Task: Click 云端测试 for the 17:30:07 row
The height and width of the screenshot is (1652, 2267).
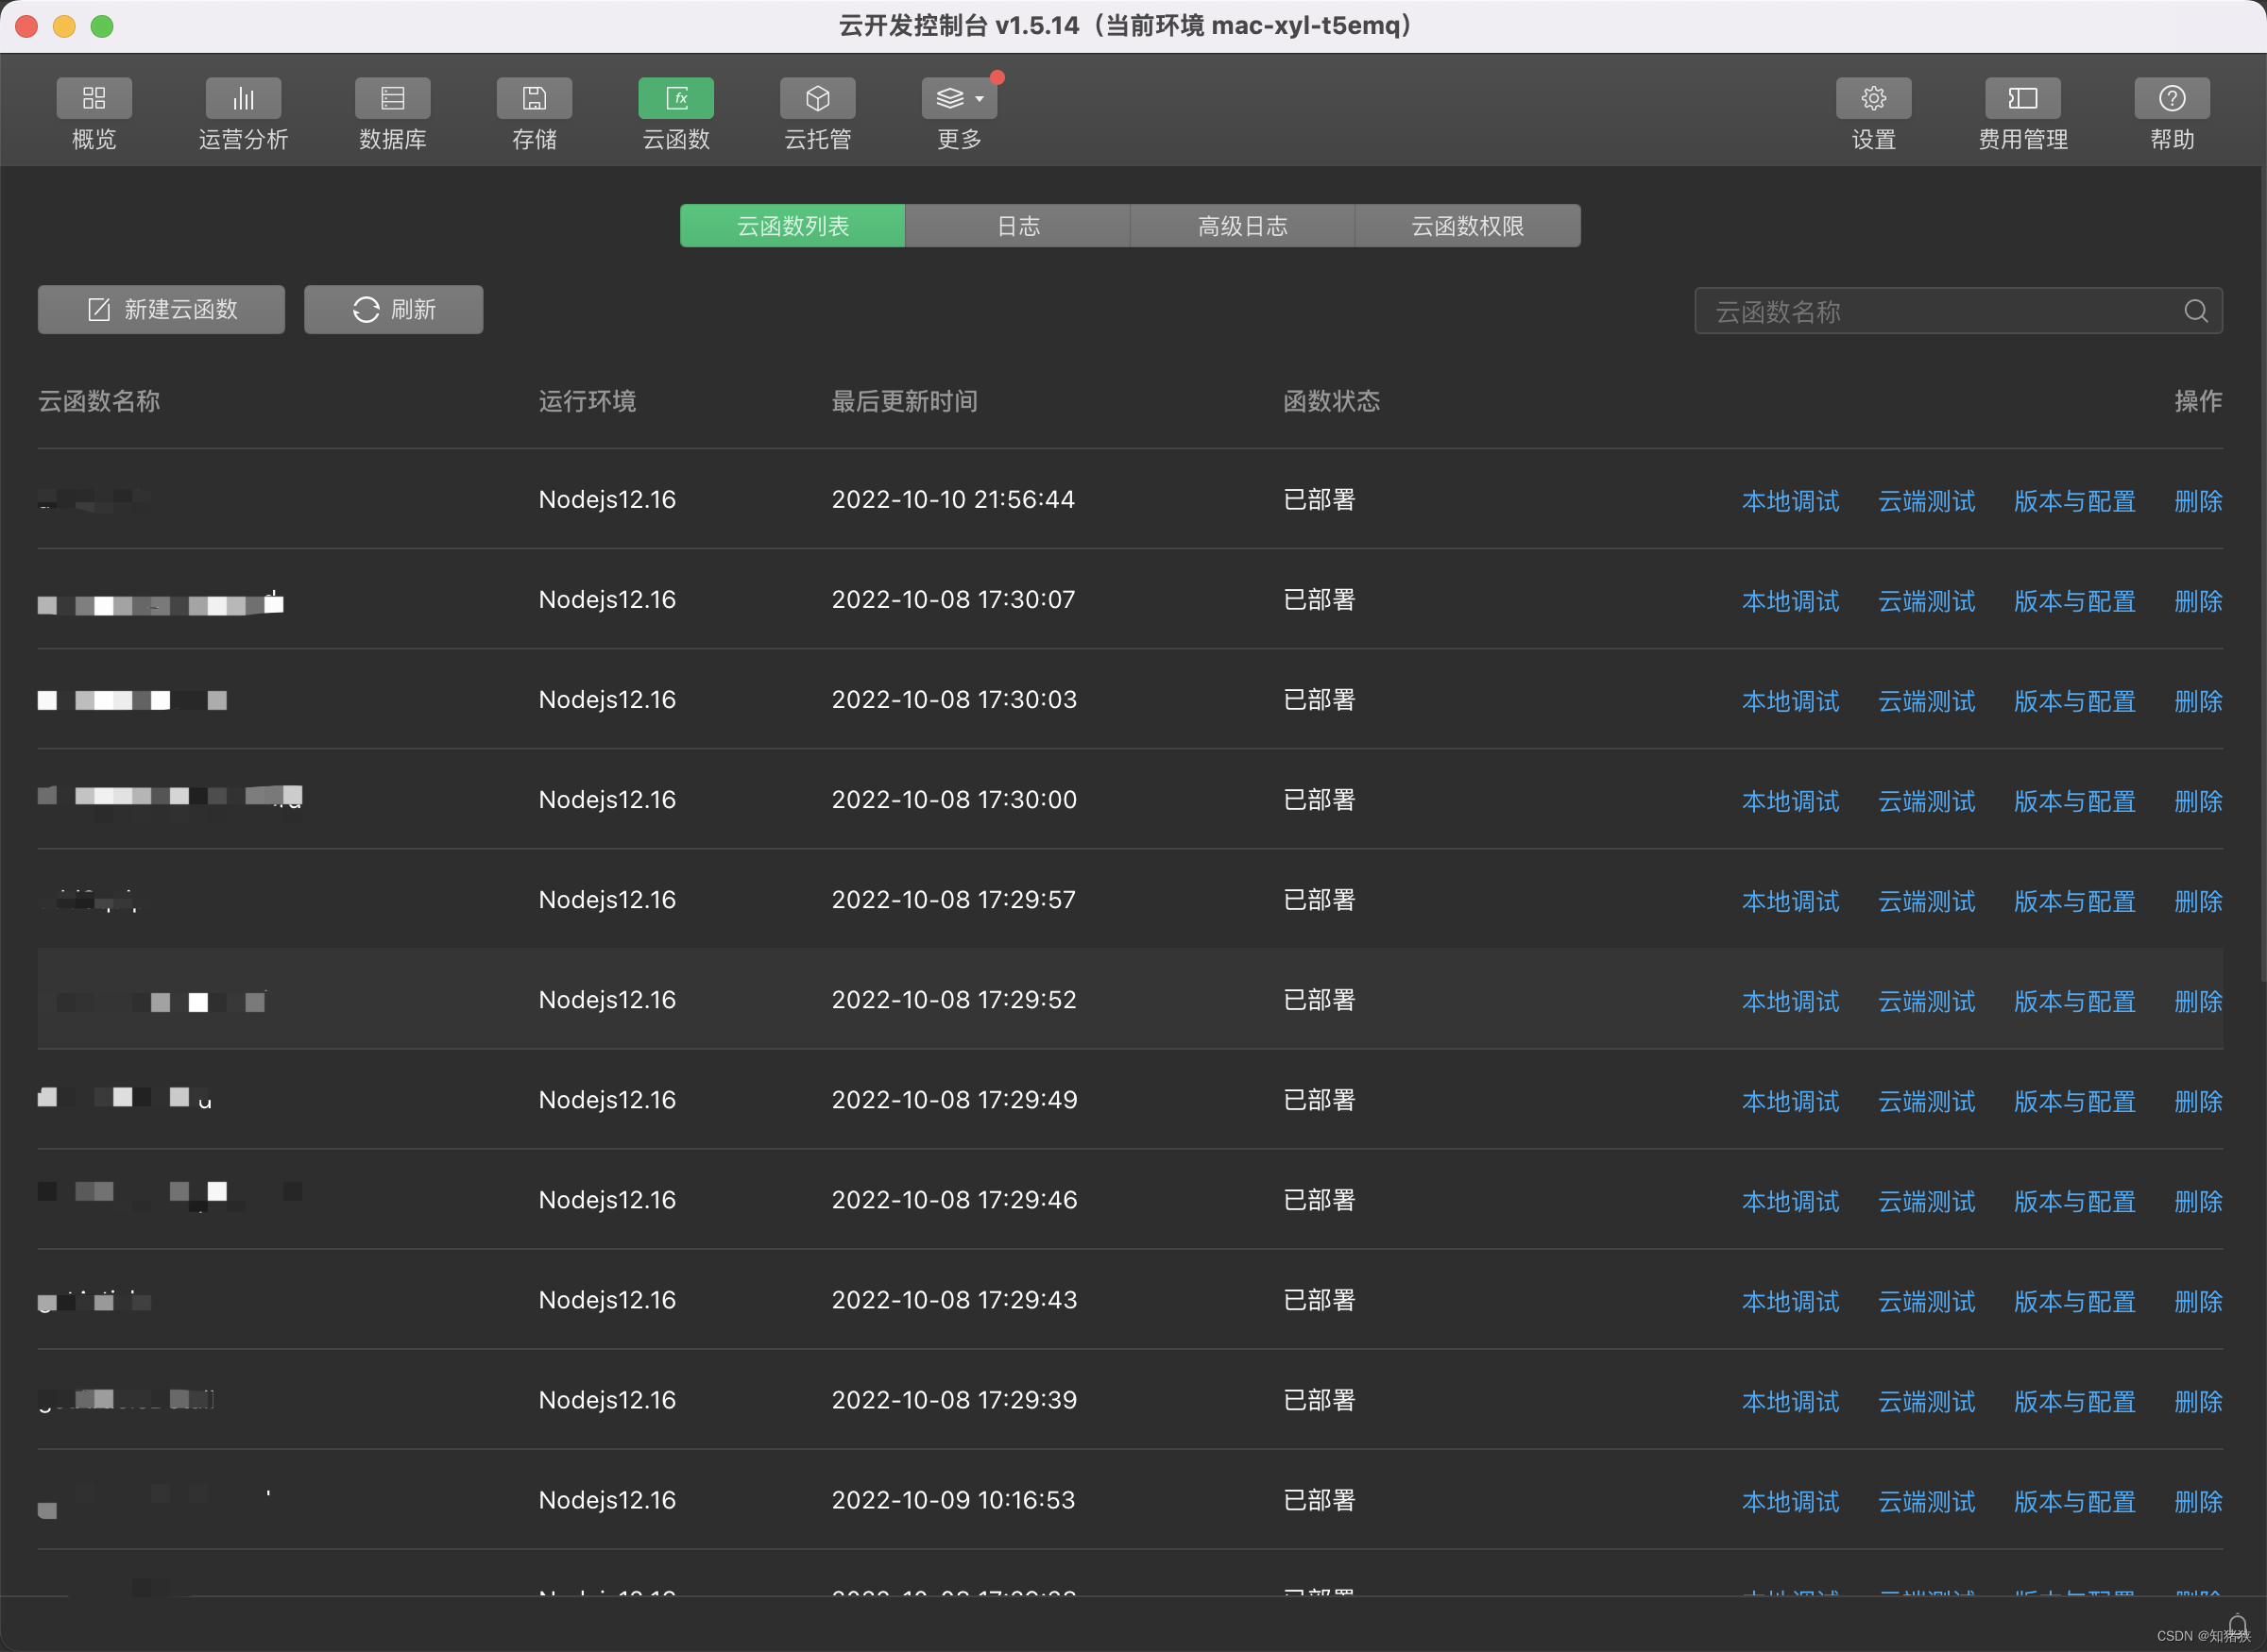Action: pos(1926,601)
